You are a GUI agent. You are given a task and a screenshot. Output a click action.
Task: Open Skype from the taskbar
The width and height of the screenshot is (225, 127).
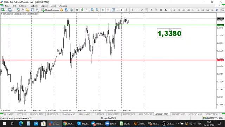click(83, 123)
